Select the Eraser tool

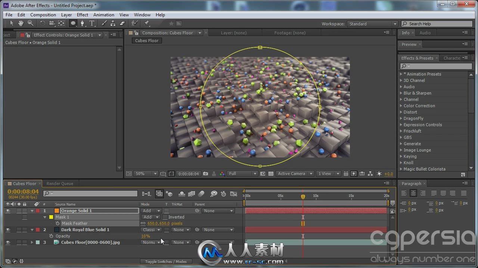(x=122, y=23)
